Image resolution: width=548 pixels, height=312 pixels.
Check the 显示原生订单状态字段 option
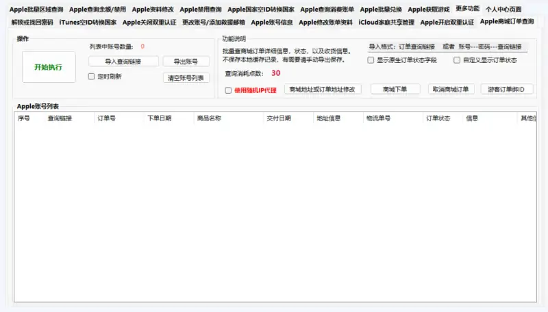(x=371, y=60)
